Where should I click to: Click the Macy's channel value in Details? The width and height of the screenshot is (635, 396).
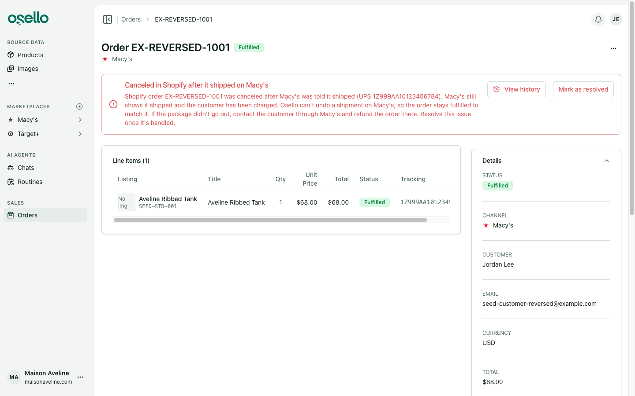coord(503,225)
